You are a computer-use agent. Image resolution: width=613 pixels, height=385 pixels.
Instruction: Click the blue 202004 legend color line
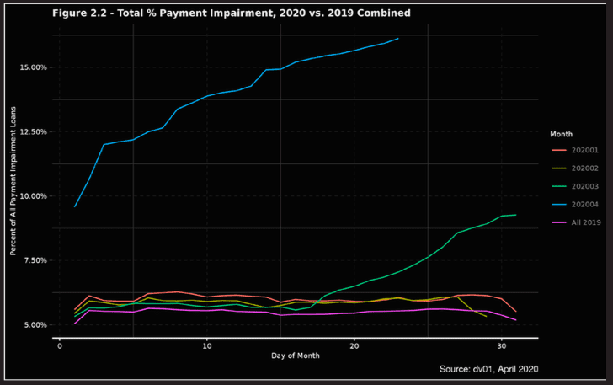pyautogui.click(x=558, y=204)
